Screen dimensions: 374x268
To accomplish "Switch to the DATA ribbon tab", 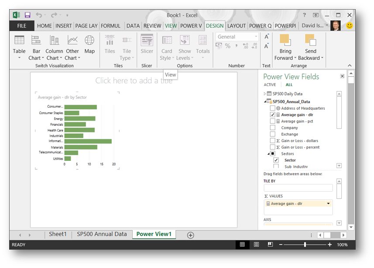I will [133, 26].
